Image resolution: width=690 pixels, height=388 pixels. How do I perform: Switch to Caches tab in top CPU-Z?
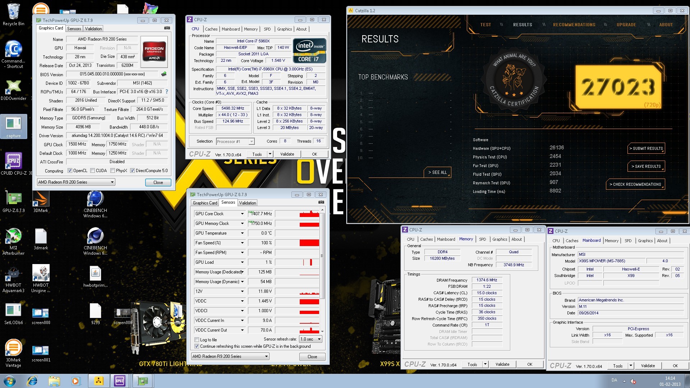tap(211, 29)
